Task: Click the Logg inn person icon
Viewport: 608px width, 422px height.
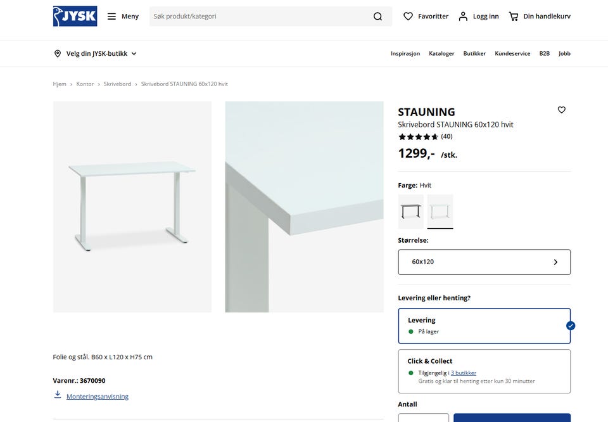Action: click(x=463, y=16)
